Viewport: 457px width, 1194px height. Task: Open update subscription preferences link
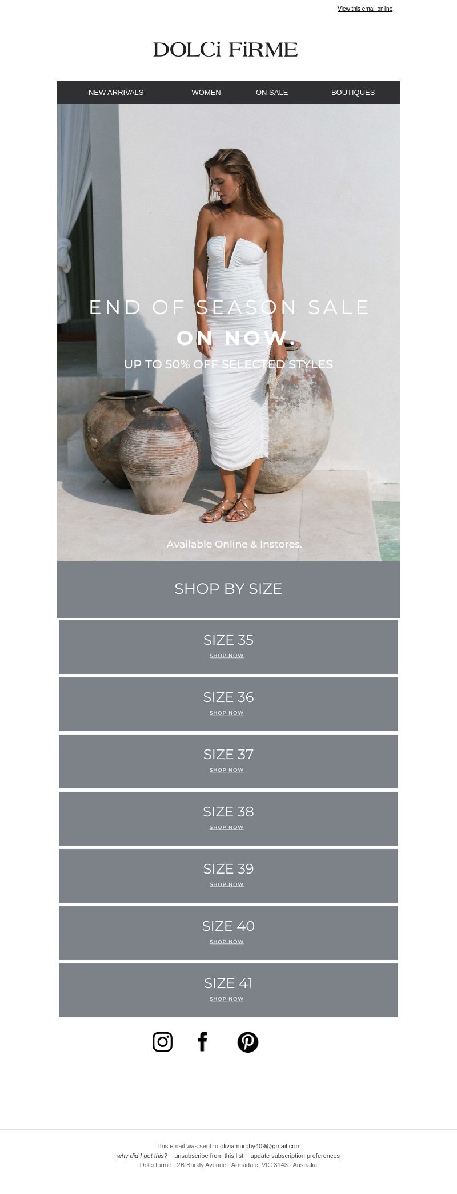(x=295, y=1156)
